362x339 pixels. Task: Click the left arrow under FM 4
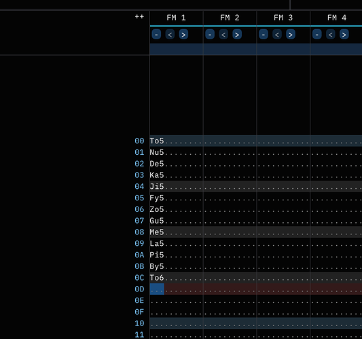(331, 35)
